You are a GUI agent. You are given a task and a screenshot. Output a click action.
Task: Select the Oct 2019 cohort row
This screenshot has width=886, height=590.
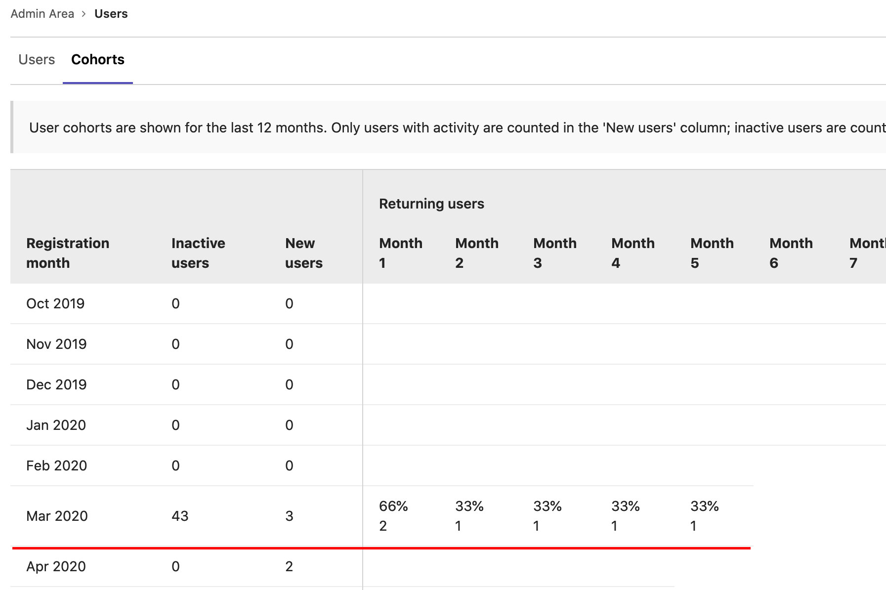point(55,303)
